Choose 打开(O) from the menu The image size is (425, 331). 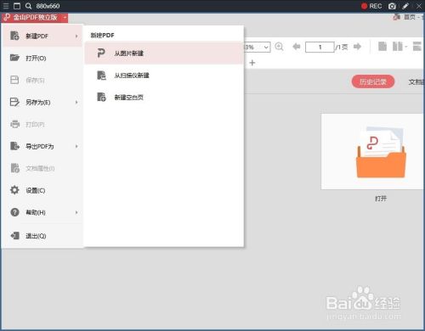pyautogui.click(x=42, y=58)
